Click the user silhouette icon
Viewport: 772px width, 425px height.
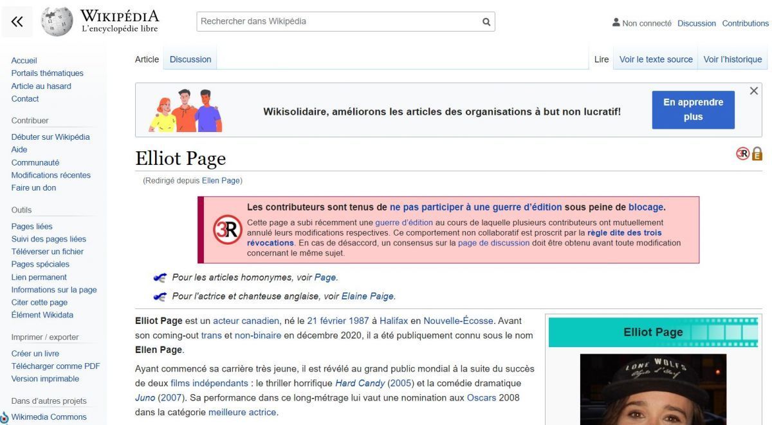[616, 23]
